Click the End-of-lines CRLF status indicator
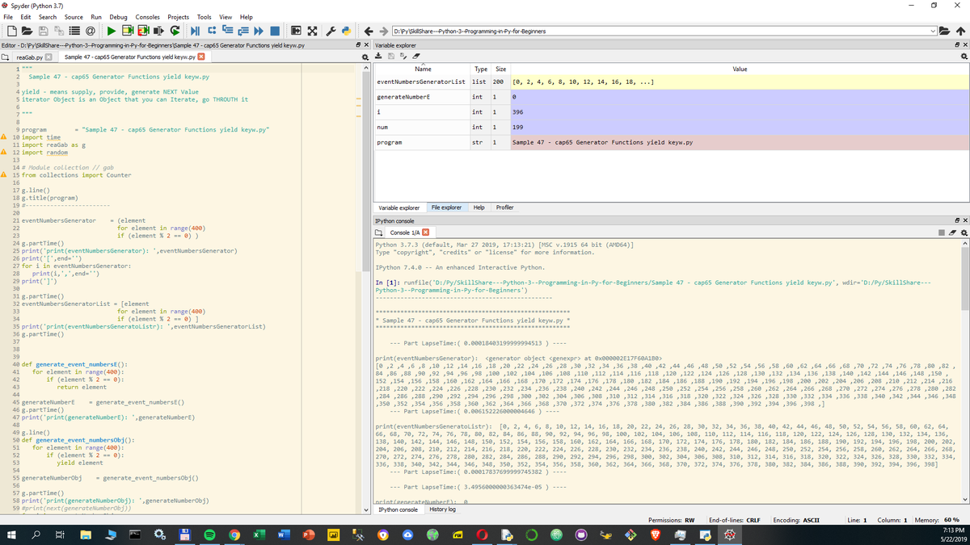970x545 pixels. tap(734, 521)
